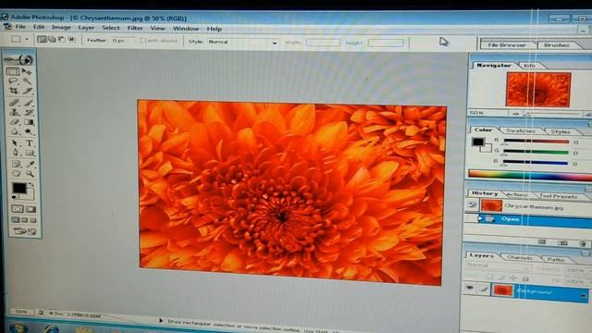Select the Path Selection tool
This screenshot has width=592, height=333.
[x=15, y=143]
